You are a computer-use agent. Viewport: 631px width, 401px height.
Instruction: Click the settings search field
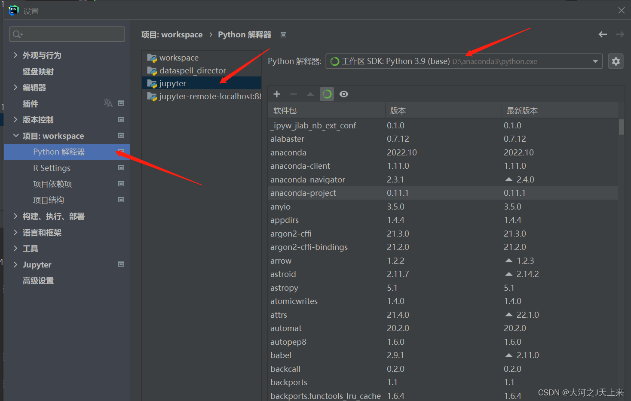[67, 34]
